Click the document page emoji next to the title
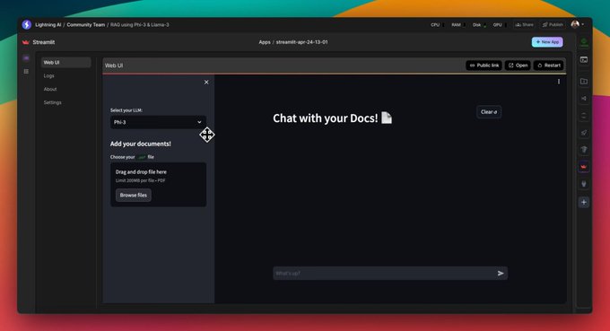Image resolution: width=610 pixels, height=331 pixels. [387, 118]
